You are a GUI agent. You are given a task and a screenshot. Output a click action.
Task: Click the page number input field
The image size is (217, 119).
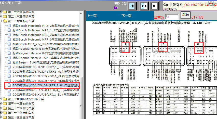tap(172, 17)
